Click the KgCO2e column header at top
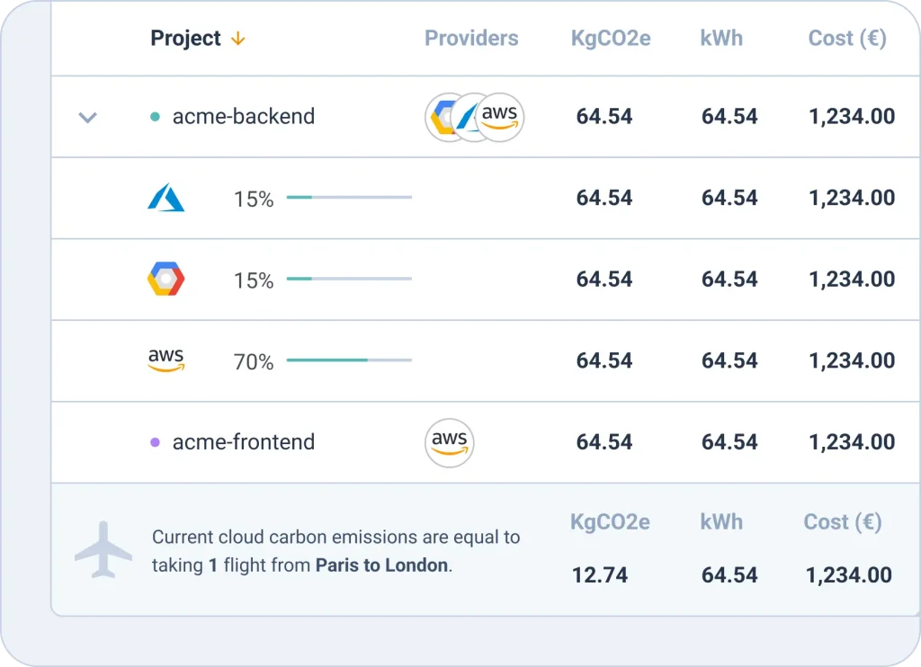Screen dimensions: 921x667 click(x=611, y=38)
